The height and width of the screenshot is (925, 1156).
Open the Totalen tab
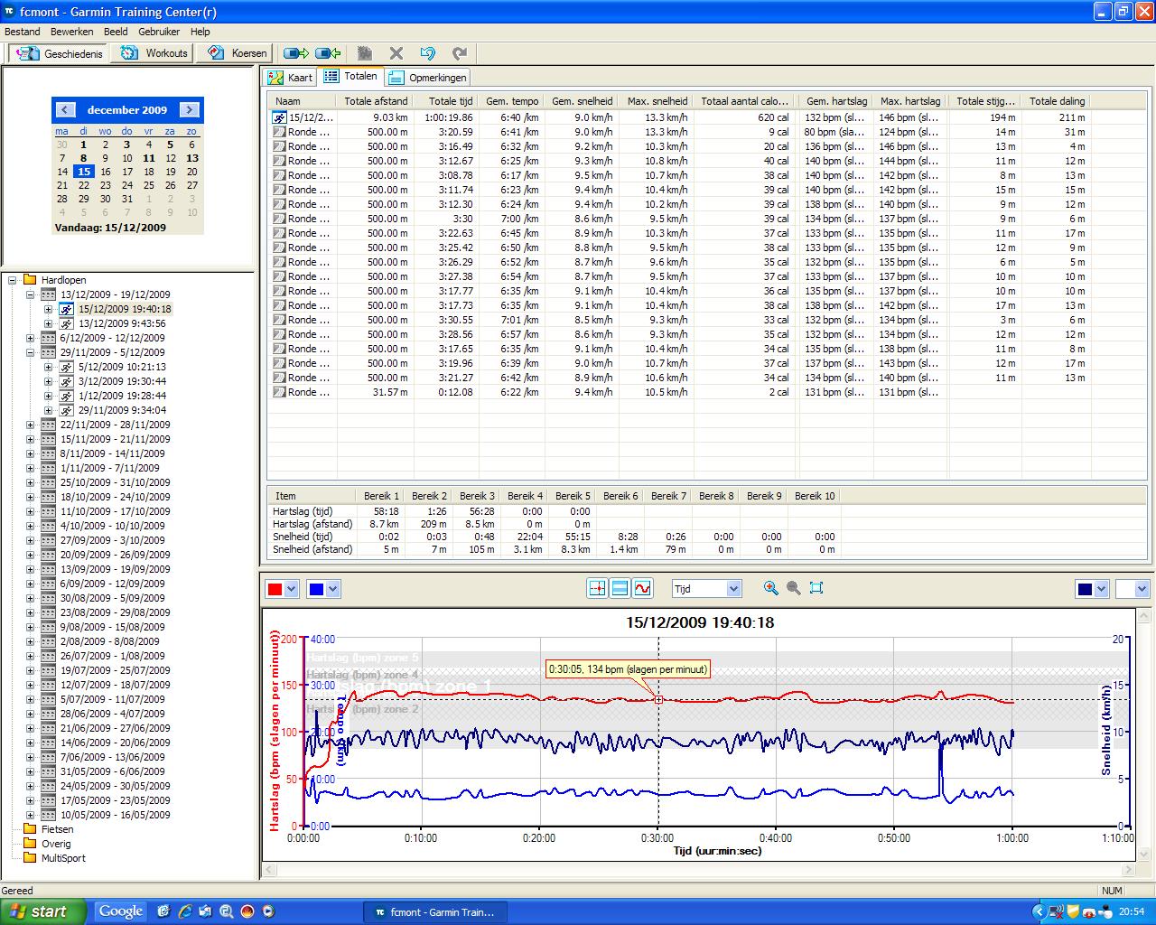350,77
